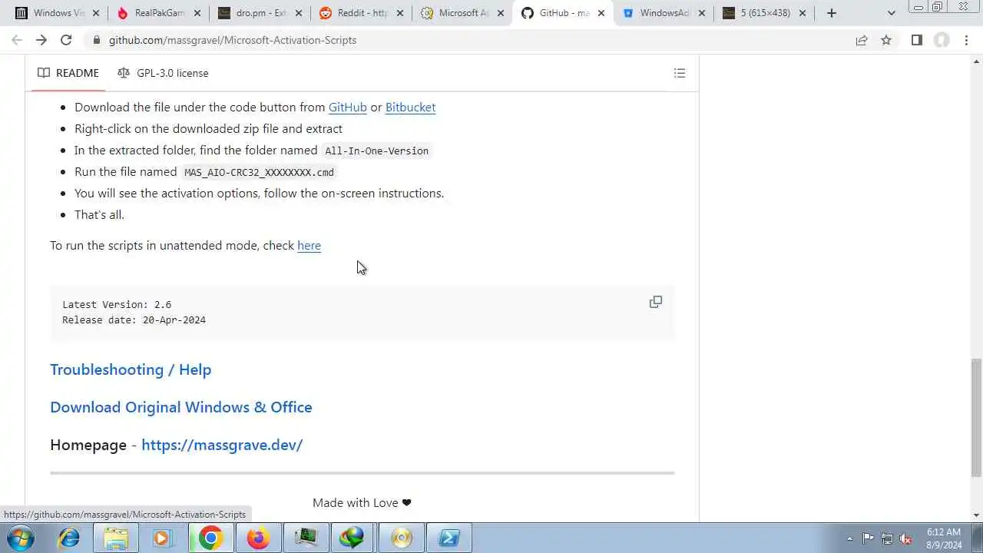
Task: Launch Firefox from the taskbar
Action: [258, 538]
